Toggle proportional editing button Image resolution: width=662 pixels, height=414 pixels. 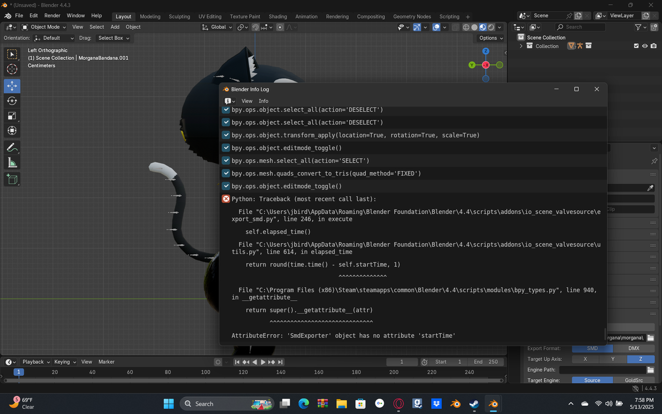click(280, 27)
